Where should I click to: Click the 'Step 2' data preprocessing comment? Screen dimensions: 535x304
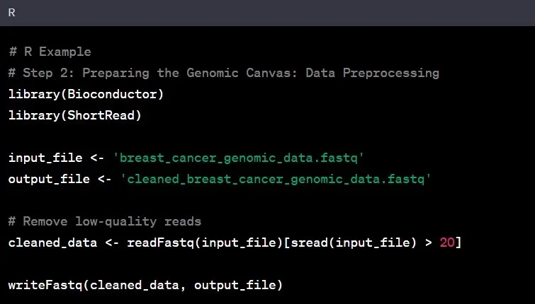(x=224, y=73)
